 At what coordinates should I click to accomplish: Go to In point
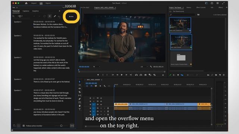(113, 75)
